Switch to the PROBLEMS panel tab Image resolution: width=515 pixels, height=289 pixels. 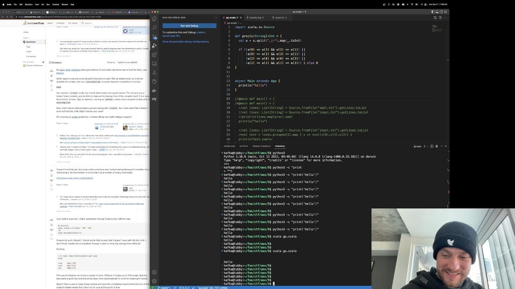click(x=229, y=146)
